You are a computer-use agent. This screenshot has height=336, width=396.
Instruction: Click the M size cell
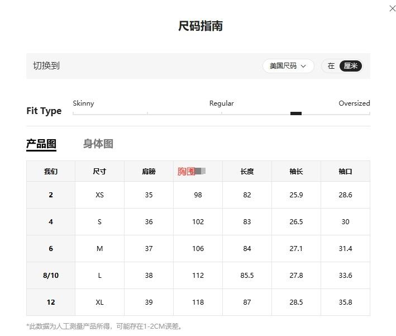[x=99, y=249]
